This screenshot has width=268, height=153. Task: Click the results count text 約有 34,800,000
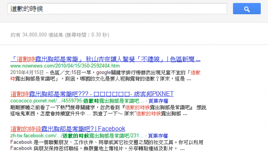28,35
